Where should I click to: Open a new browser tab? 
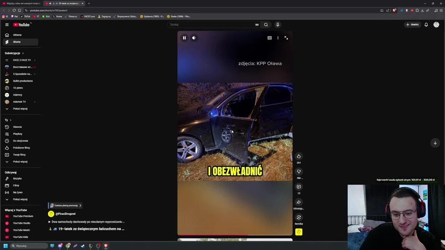(89, 3)
